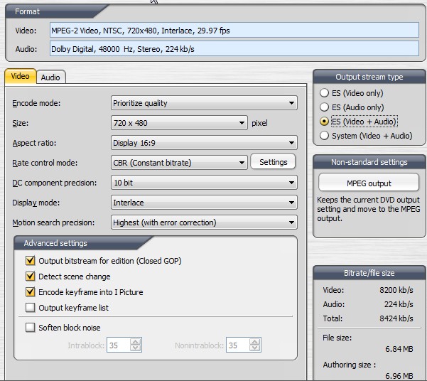Open the DC component precision dropdown
The image size is (427, 381).
[204, 183]
